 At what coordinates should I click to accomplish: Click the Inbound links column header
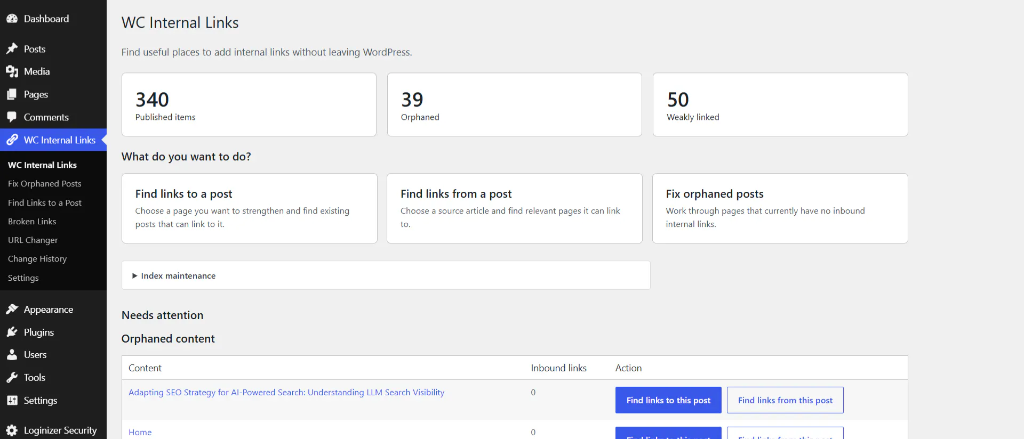558,368
